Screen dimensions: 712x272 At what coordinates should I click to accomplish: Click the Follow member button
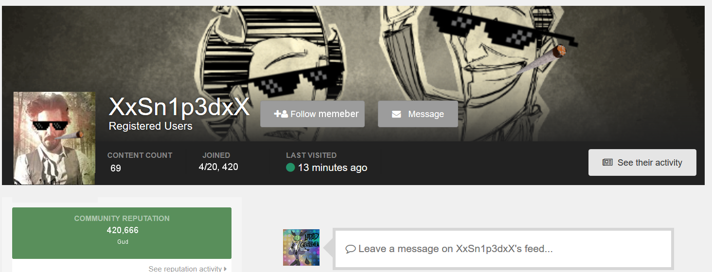click(x=312, y=114)
